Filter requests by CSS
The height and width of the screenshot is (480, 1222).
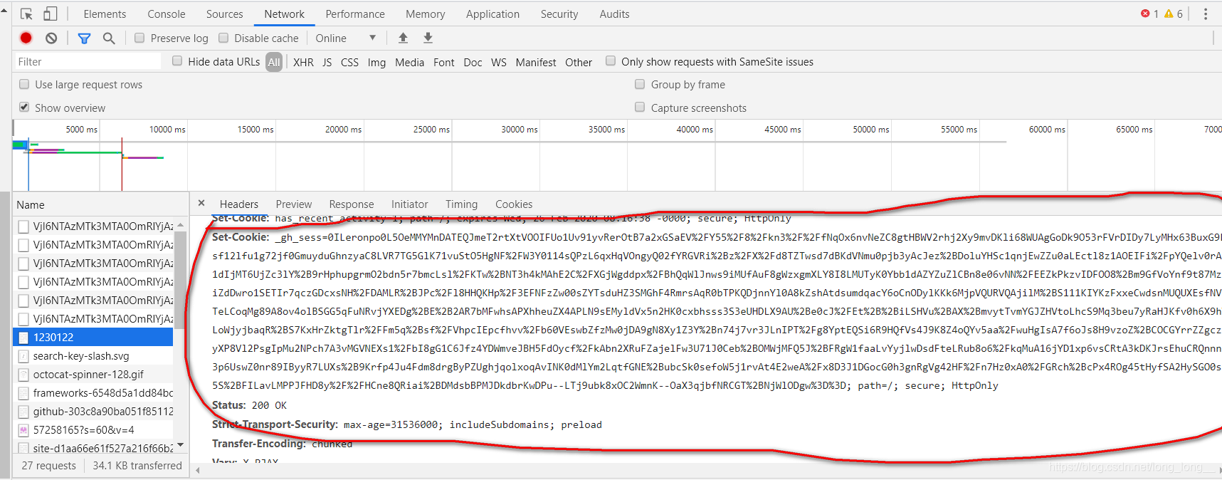point(349,63)
